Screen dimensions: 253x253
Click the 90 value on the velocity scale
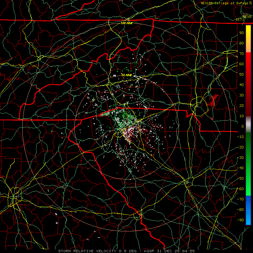(241, 33)
